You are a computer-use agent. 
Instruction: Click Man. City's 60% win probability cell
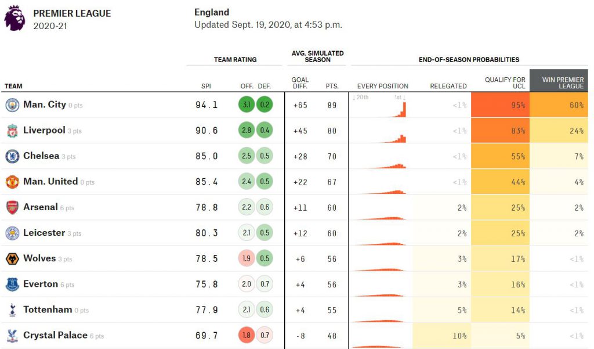pos(559,105)
